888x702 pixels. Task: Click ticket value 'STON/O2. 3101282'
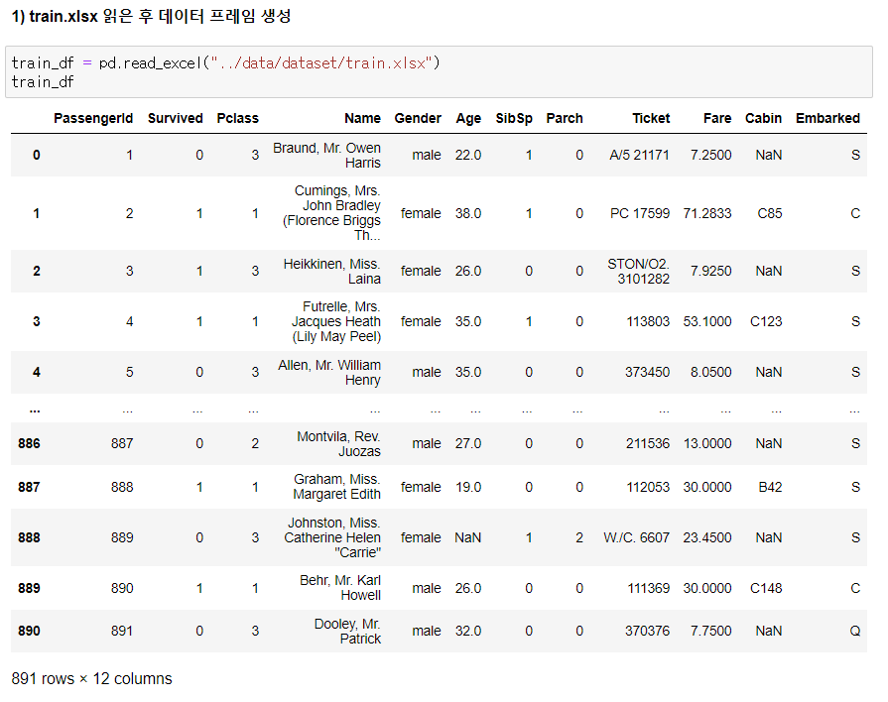pyautogui.click(x=638, y=271)
